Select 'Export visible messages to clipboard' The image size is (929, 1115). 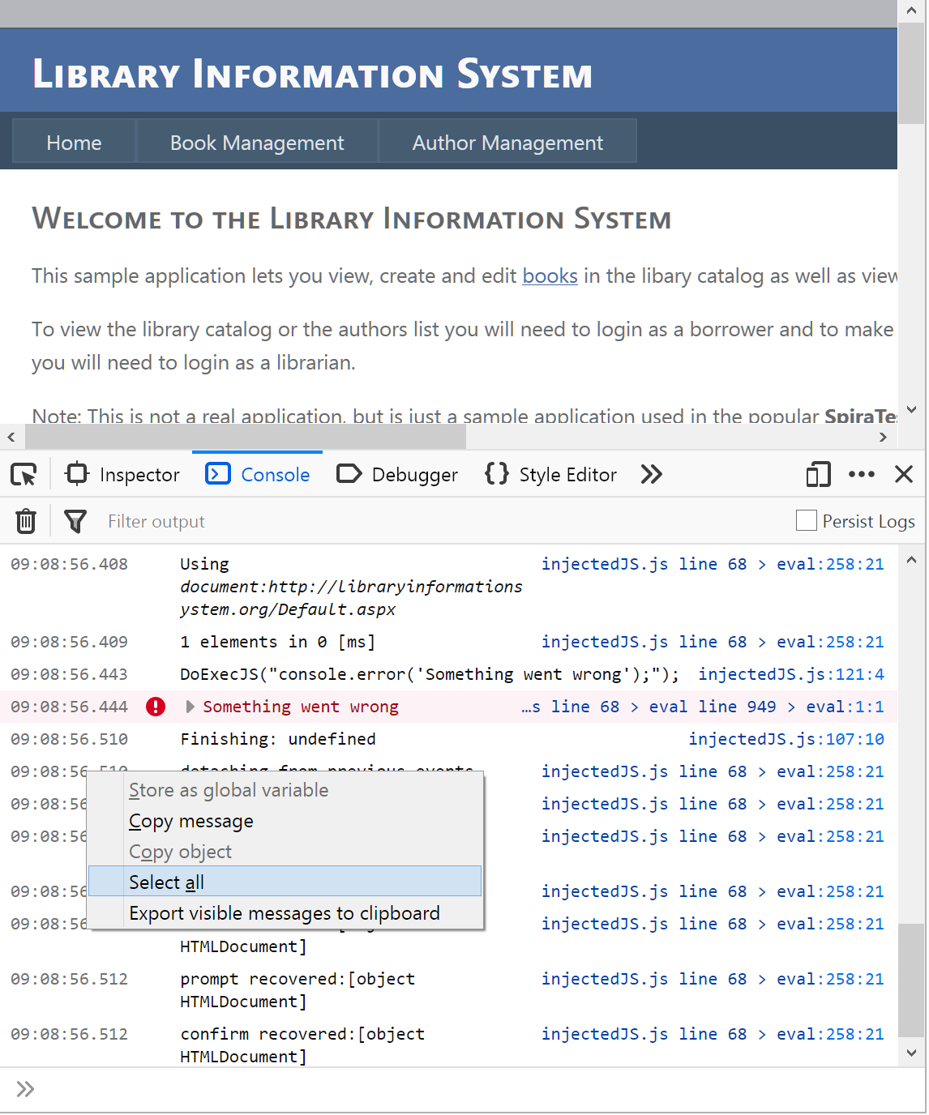point(285,913)
